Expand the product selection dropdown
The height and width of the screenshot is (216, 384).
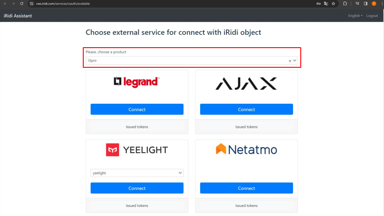[294, 60]
